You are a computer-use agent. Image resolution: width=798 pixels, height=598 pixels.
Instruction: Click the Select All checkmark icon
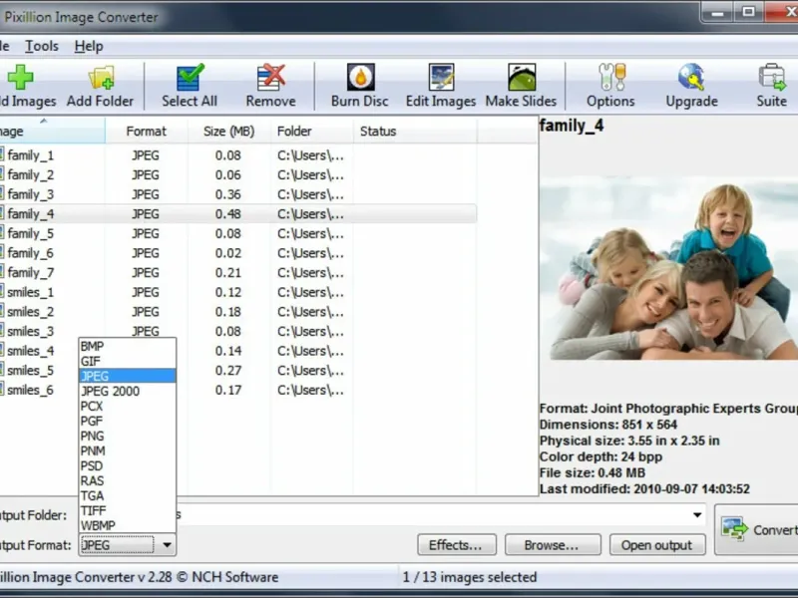coord(190,78)
